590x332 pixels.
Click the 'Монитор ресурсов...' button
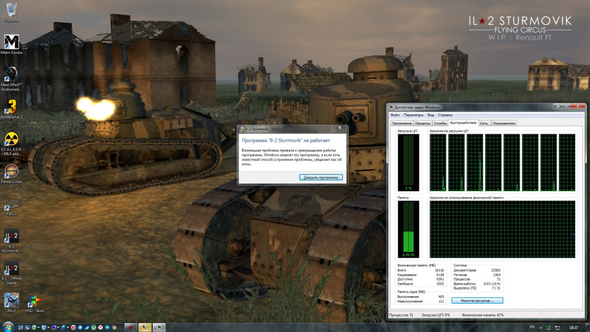(477, 301)
